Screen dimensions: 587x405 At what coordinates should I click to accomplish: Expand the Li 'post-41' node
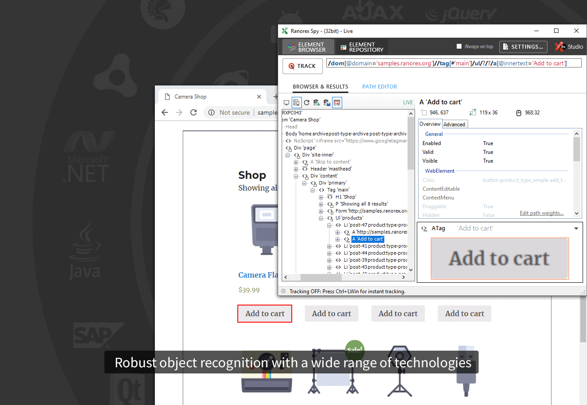pyautogui.click(x=329, y=246)
